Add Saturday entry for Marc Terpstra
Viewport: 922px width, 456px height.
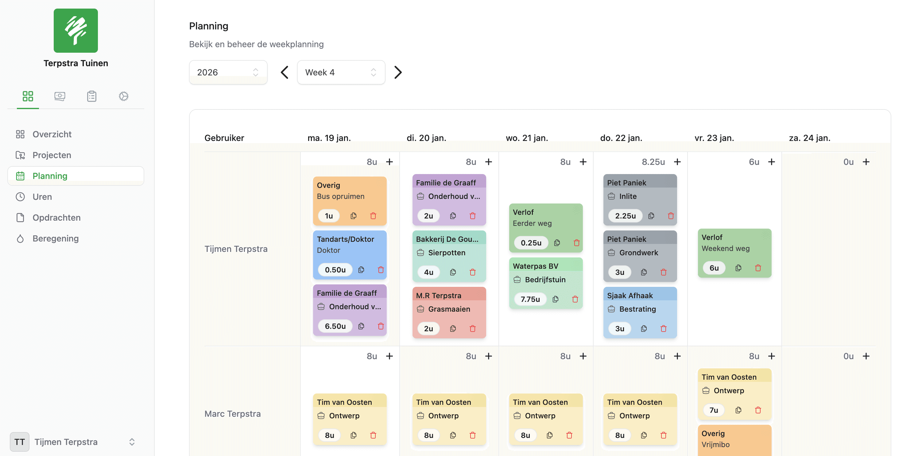[866, 356]
